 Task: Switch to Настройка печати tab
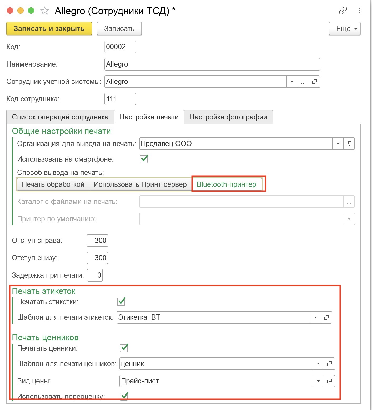149,117
